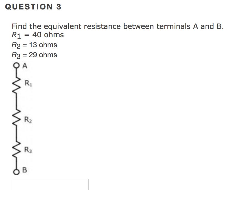Click the letter B beside bottom terminal
The height and width of the screenshot is (198, 235).
pos(25,170)
